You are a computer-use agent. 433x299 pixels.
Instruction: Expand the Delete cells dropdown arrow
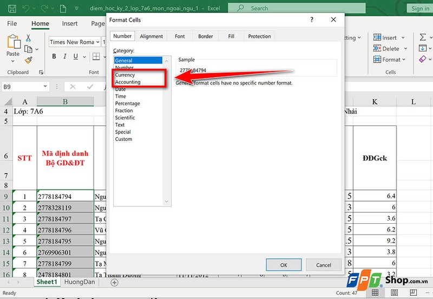click(x=405, y=49)
